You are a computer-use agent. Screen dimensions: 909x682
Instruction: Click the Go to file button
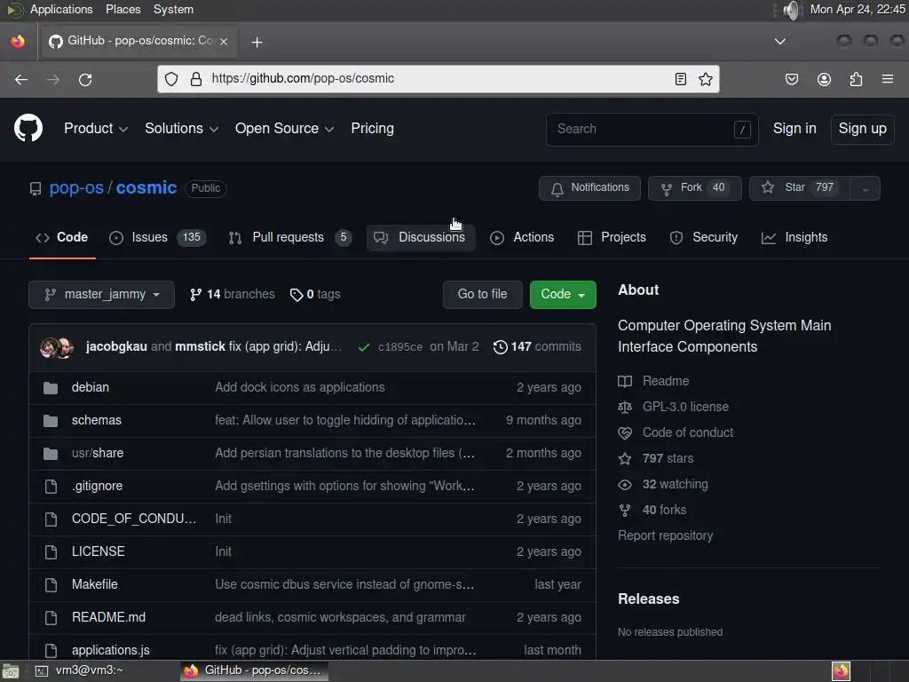482,295
